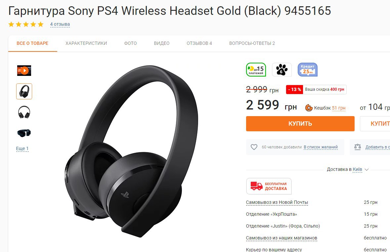Switch to the Характеристики tab
Viewport: 390px width, 252px height.
pyautogui.click(x=86, y=44)
